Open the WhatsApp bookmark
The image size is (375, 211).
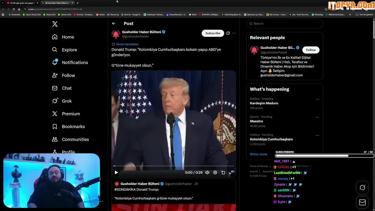[317, 15]
